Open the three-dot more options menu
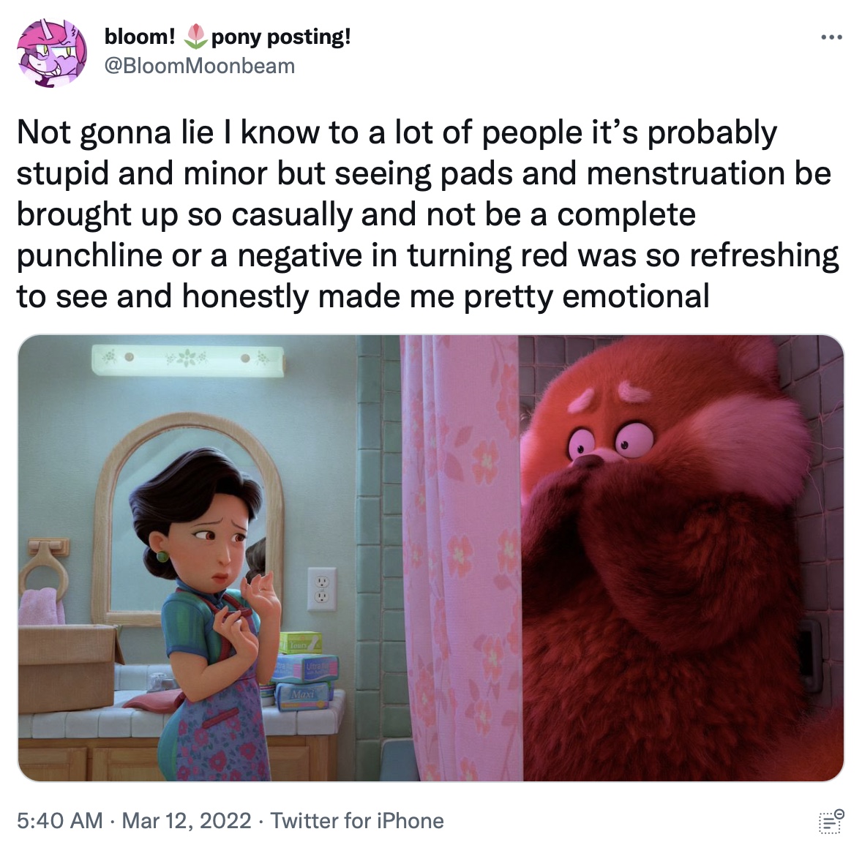Image resolution: width=862 pixels, height=856 pixels. (x=831, y=37)
